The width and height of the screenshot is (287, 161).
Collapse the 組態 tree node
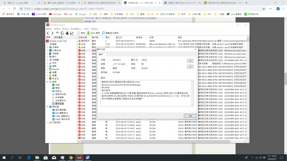pyautogui.click(x=47, y=81)
